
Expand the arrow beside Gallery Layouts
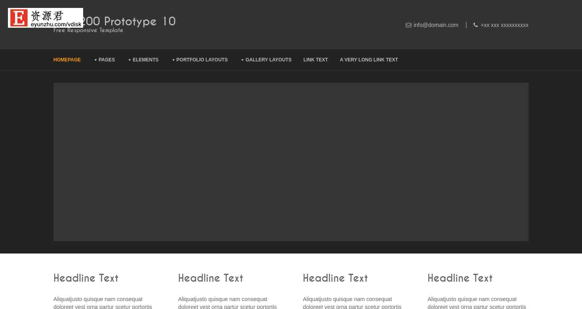tap(242, 60)
